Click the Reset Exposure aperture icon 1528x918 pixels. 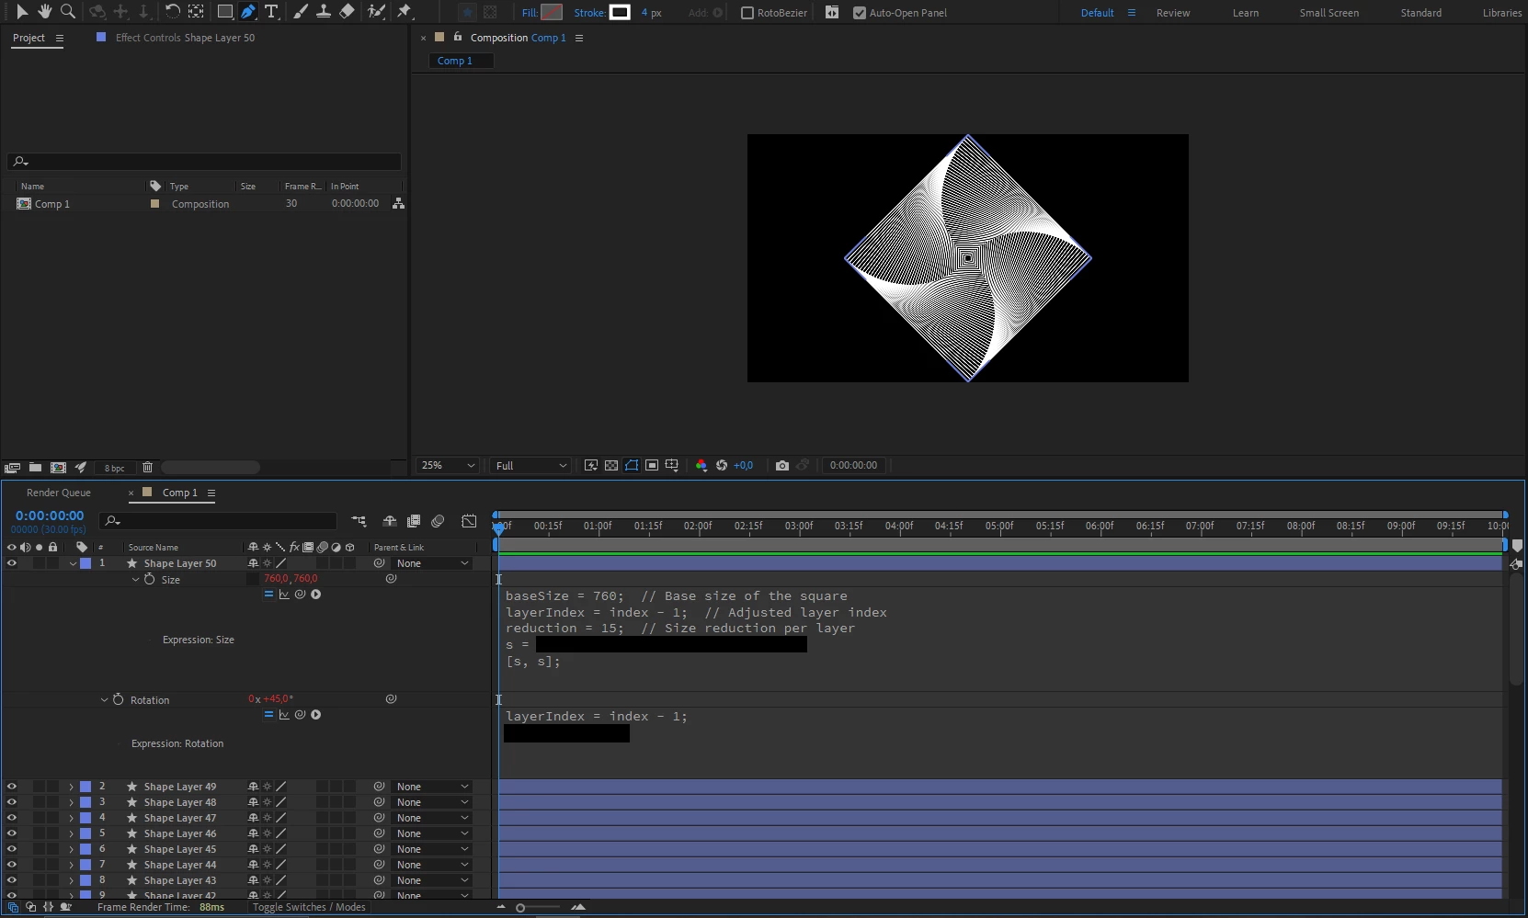722,465
